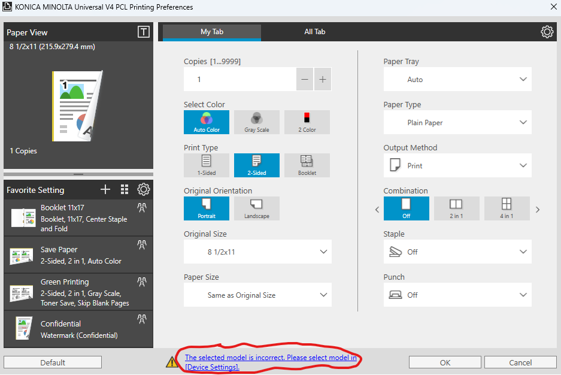561x375 pixels.
Task: Open the settings gear beside All Tab
Action: click(x=547, y=32)
